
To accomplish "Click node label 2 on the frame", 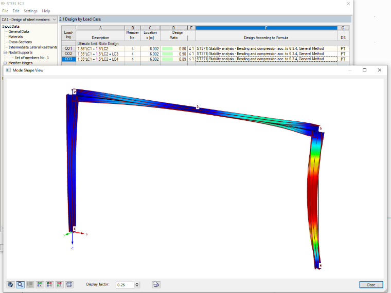I will tap(75, 92).
